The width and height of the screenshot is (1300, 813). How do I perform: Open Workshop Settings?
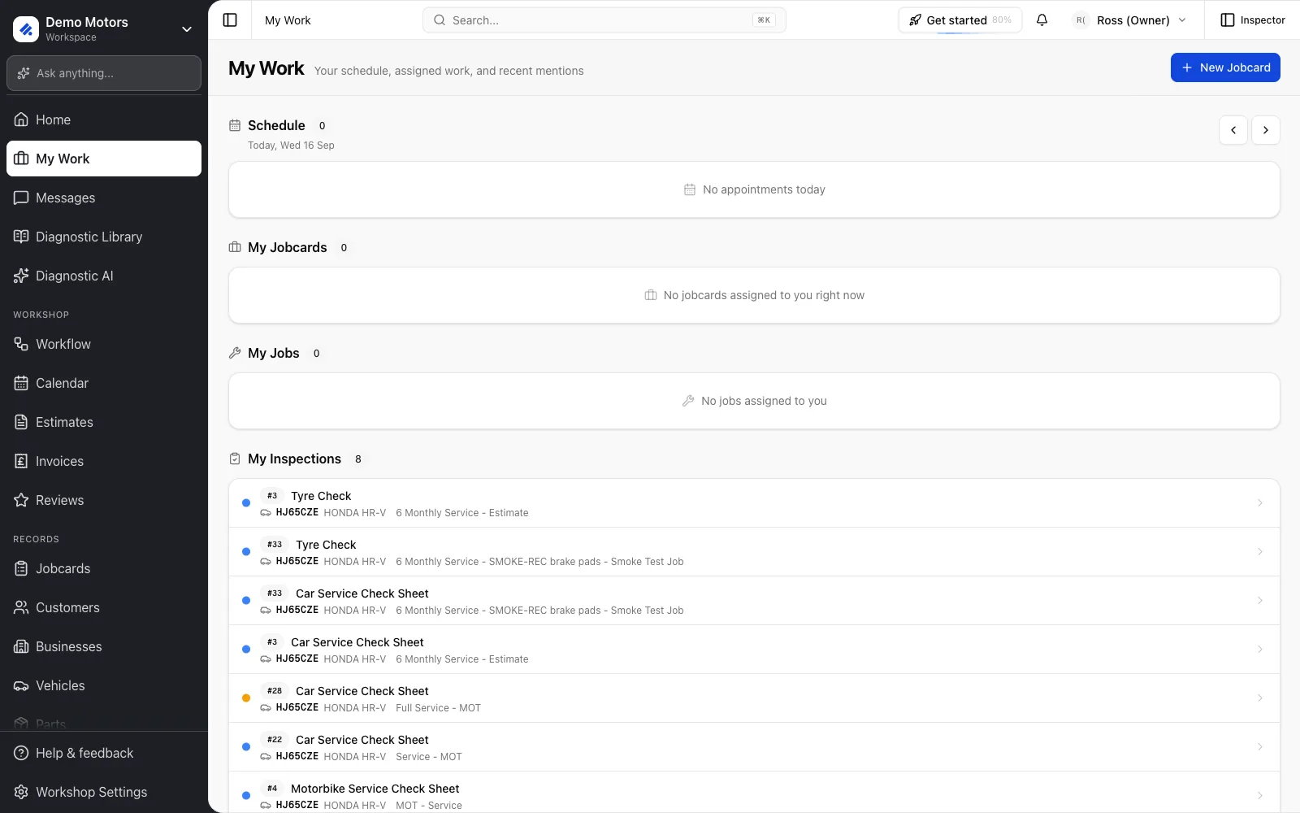point(104,792)
